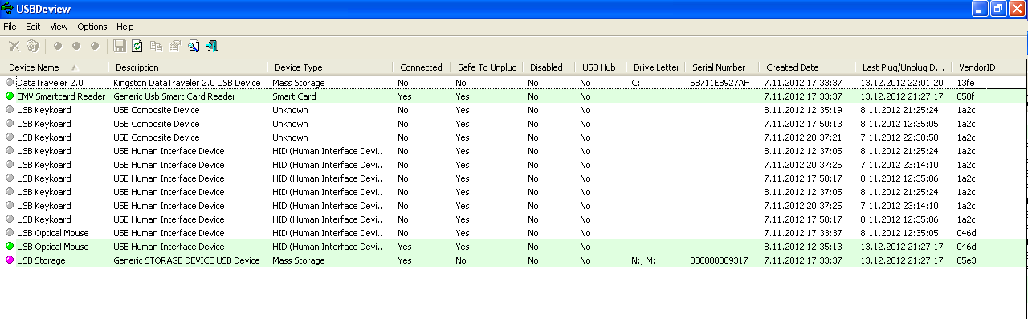Viewport: 1028px width, 319px height.
Task: Click the Copy selected items toolbar icon
Action: pos(156,46)
